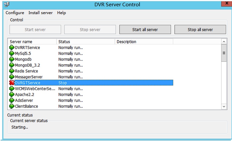Select the ClientBalance row
The width and height of the screenshot is (232, 141).
(x=91, y=106)
